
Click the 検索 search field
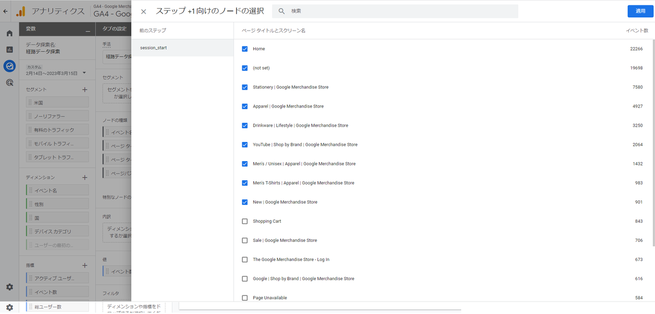coord(395,11)
